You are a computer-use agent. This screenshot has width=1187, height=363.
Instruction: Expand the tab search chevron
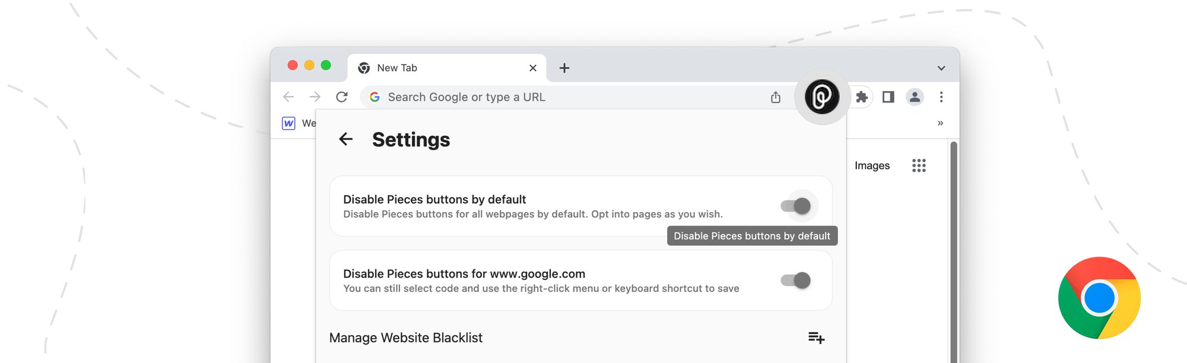pos(941,68)
